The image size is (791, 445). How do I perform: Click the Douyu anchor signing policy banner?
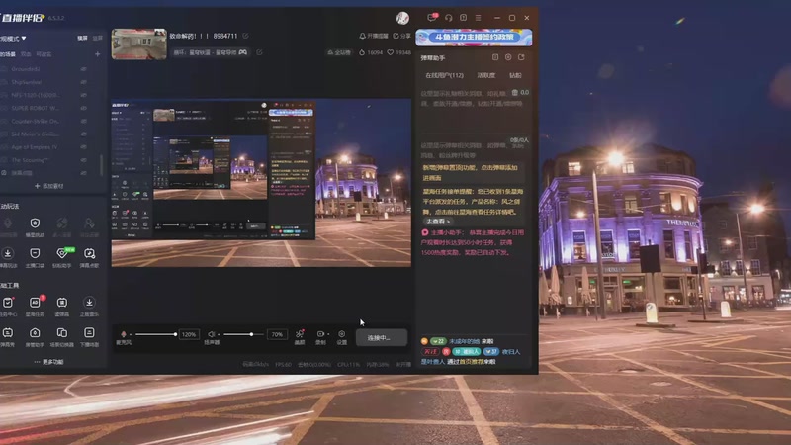coord(474,38)
